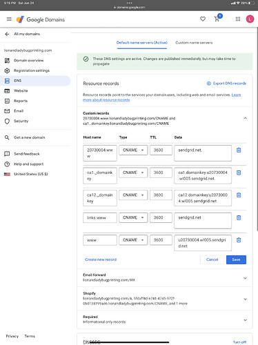Open Type dropdown for 20730004.www record
Image resolution: width=258 pixels, height=345 pixels.
point(133,150)
